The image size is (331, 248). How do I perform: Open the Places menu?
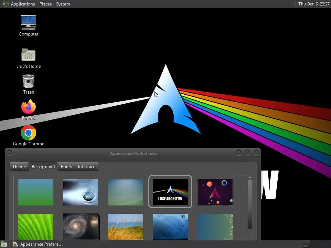46,4
